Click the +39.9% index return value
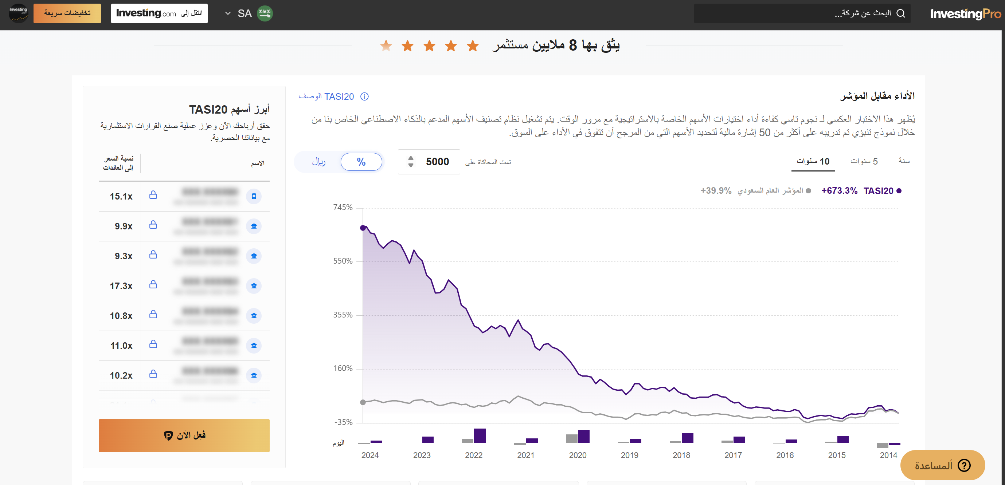Viewport: 1005px width, 485px height. click(716, 191)
